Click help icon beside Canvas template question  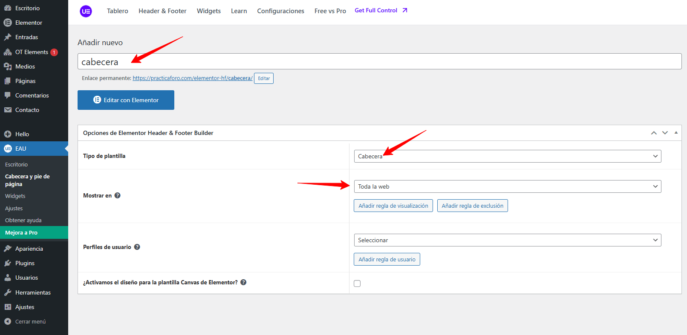[243, 282]
